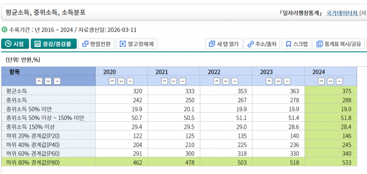The width and height of the screenshot is (367, 174).
Task: Click the 2021 value 20.1 cell
Action: pyautogui.click(x=174, y=109)
